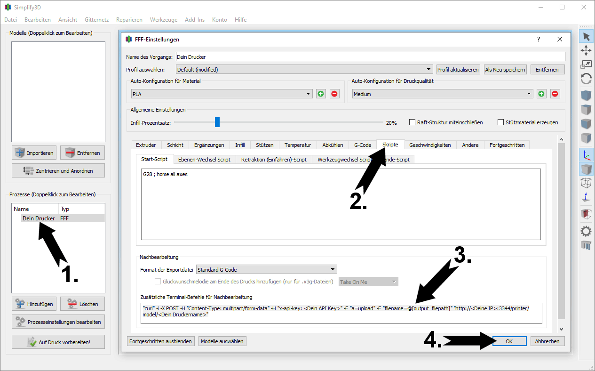595x371 pixels.
Task: Open the custom supports tool icon
Action: tap(586, 245)
